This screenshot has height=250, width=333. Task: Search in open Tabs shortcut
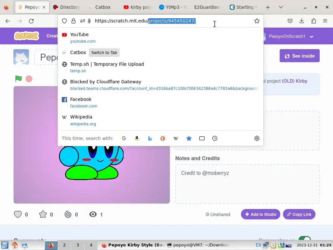(x=202, y=138)
